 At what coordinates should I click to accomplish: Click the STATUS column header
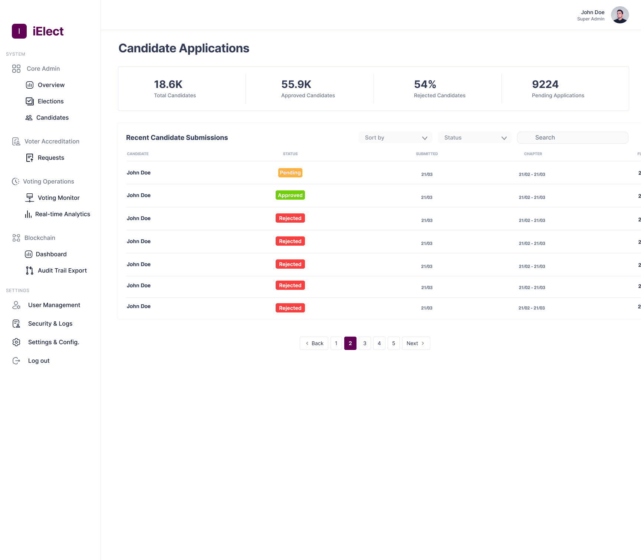point(290,154)
